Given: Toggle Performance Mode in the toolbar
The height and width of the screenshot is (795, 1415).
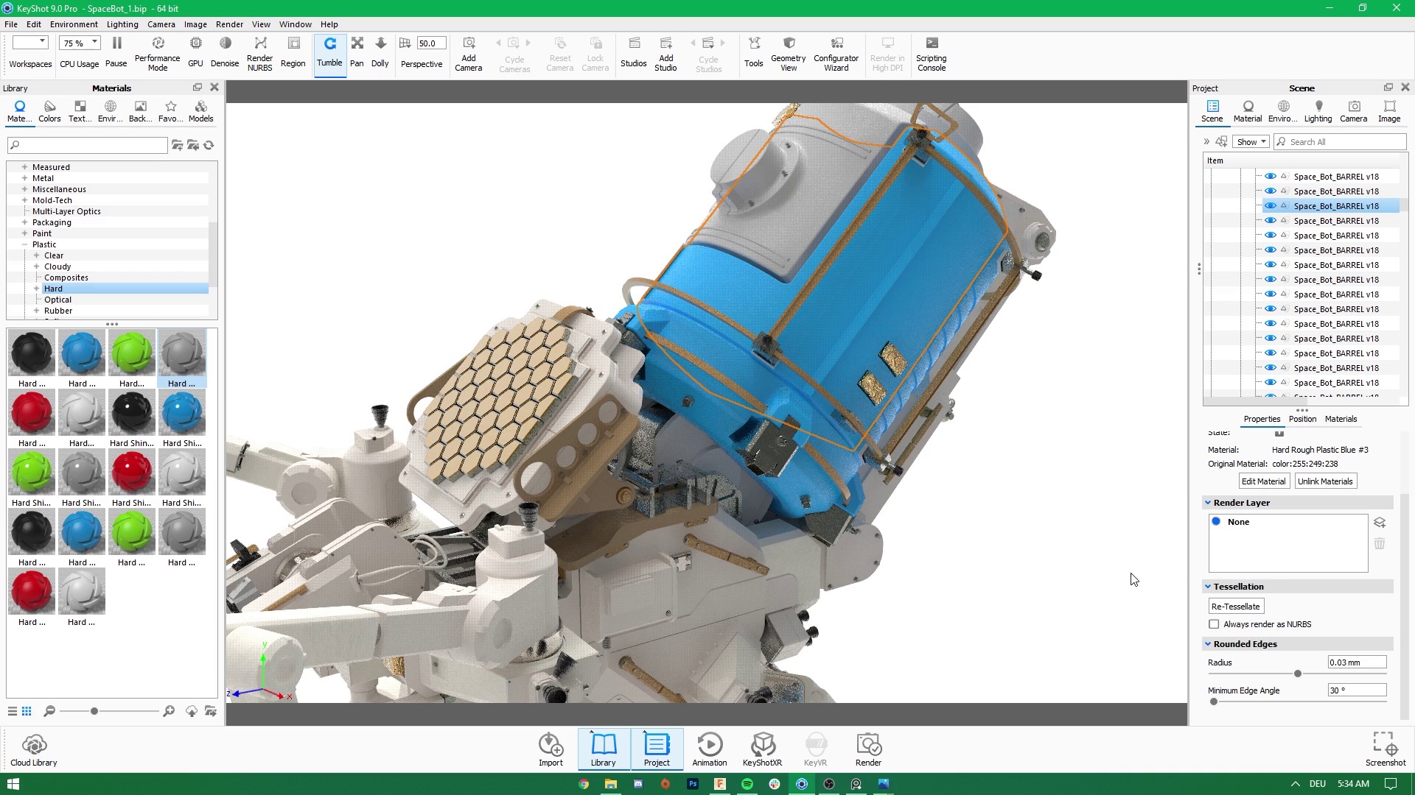Looking at the screenshot, I should click(x=158, y=53).
